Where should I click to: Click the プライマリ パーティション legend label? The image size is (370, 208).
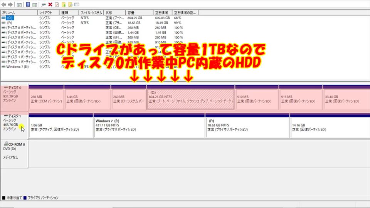tap(43, 198)
